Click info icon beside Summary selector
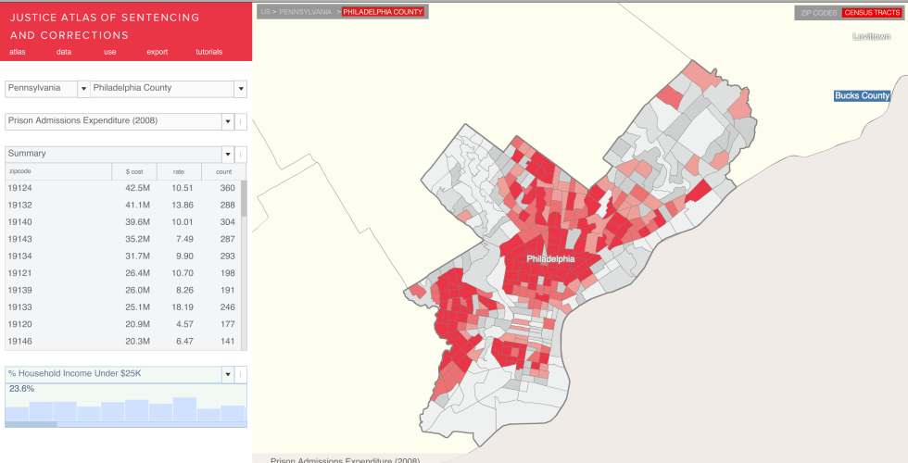Image resolution: width=908 pixels, height=463 pixels. pos(241,155)
